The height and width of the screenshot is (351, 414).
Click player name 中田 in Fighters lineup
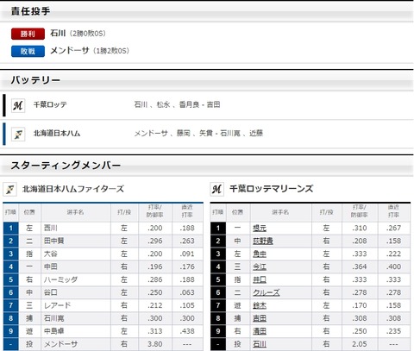click(50, 266)
